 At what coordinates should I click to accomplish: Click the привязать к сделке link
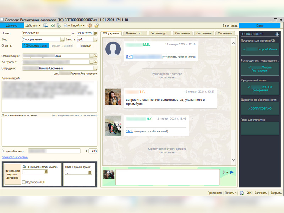click(15, 157)
